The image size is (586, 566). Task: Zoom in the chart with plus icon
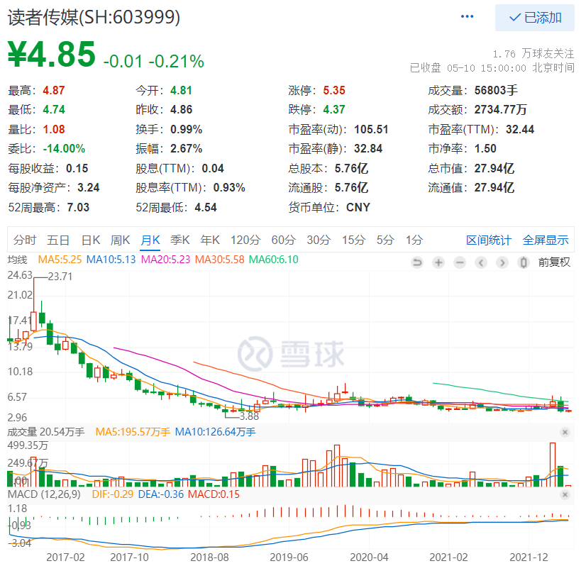coord(438,262)
